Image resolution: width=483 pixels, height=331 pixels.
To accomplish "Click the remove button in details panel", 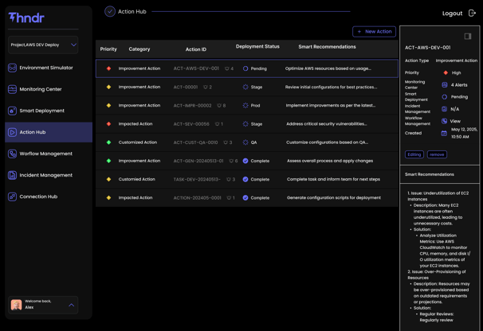I will tap(437, 154).
